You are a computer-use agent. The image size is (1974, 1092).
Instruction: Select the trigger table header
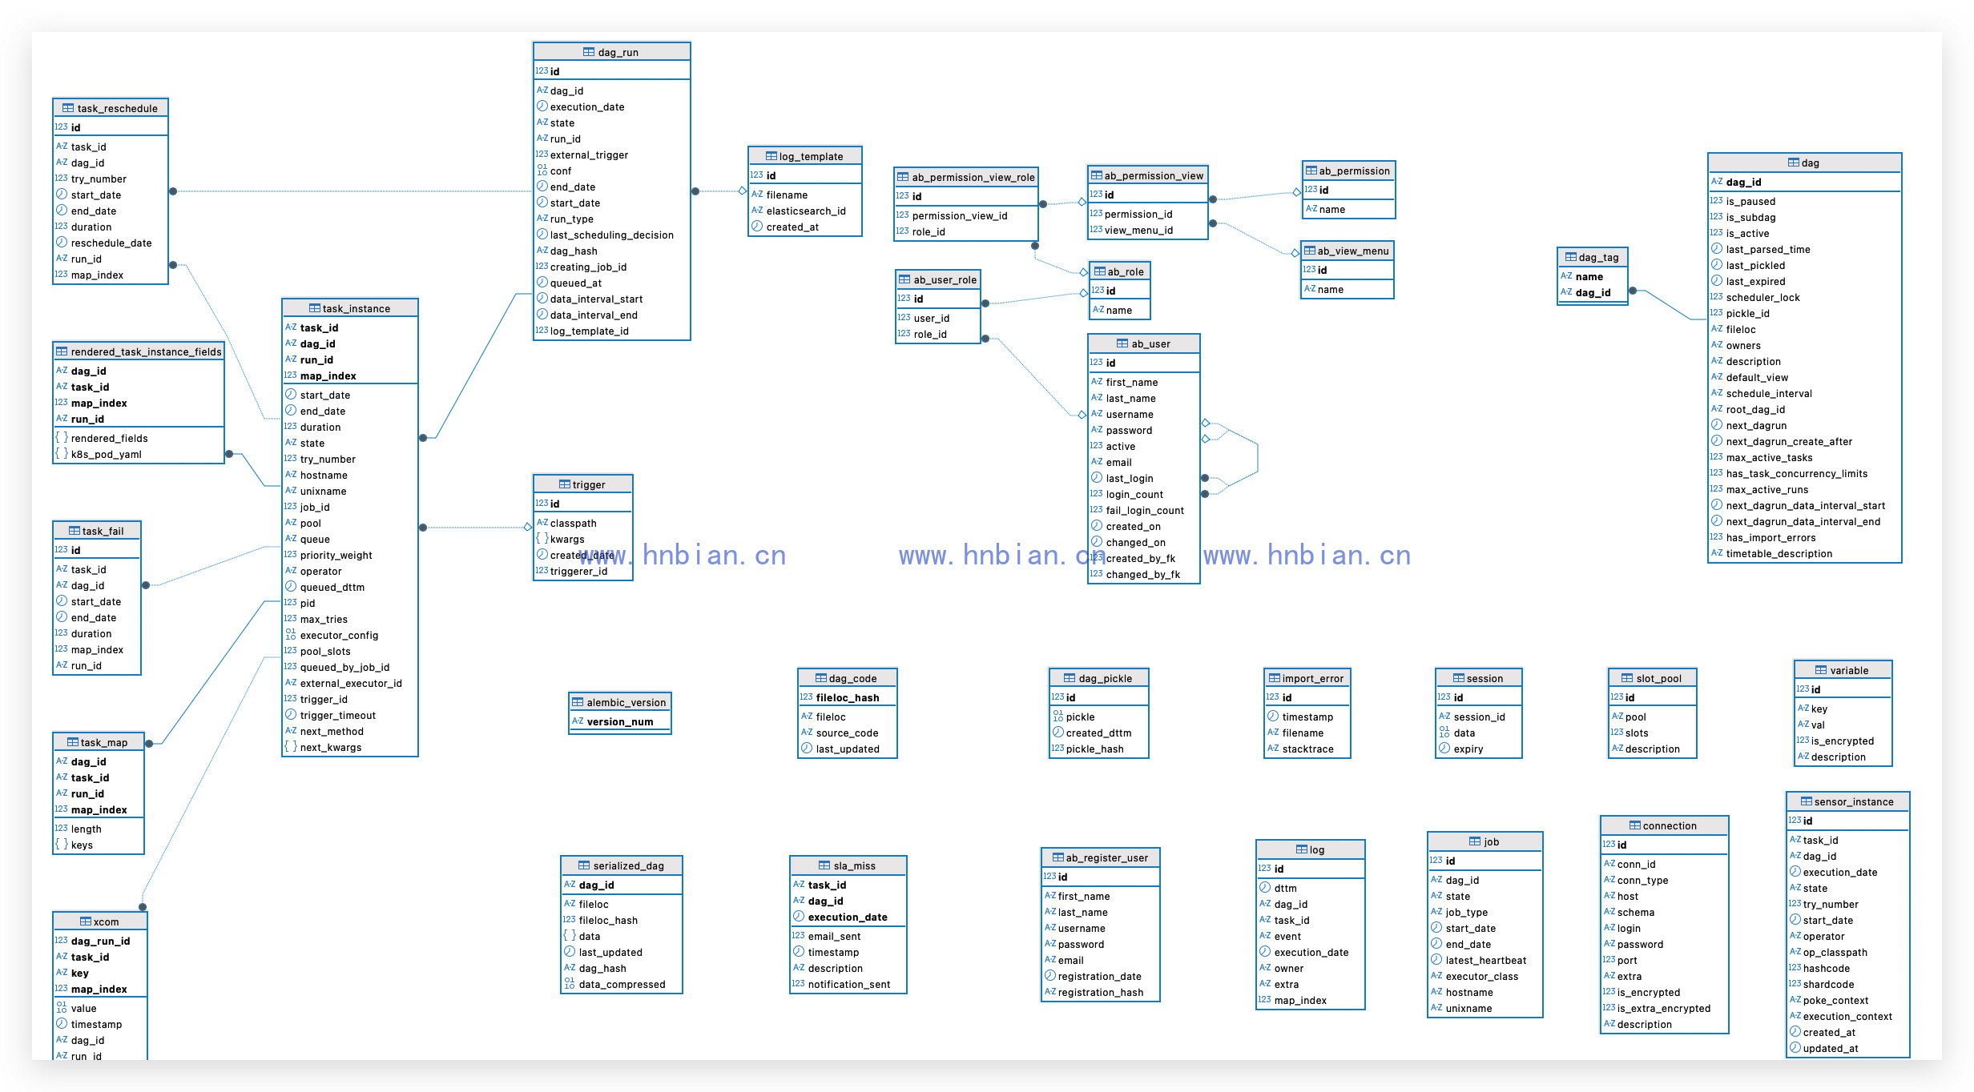point(583,484)
